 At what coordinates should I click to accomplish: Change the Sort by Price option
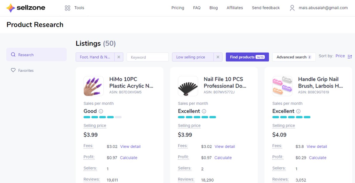click(340, 56)
